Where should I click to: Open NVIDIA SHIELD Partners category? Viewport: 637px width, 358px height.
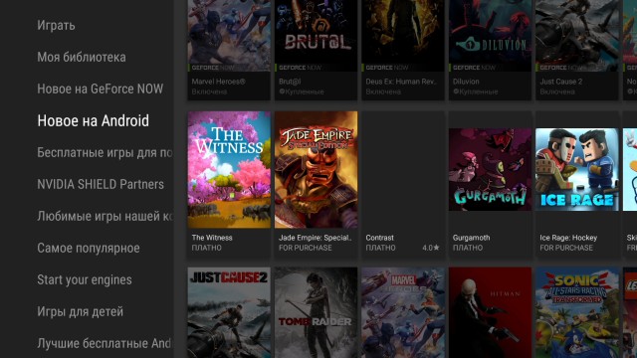[x=101, y=184]
